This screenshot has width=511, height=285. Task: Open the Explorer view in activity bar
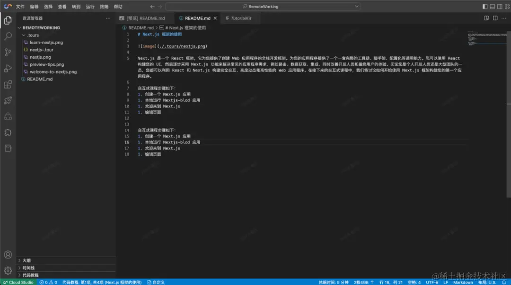pos(8,20)
